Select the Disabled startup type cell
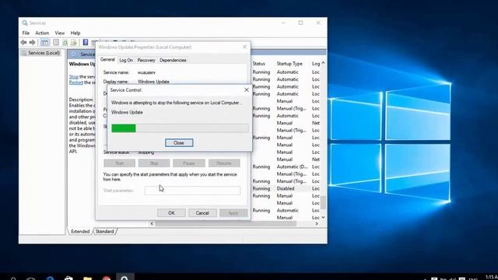The width and height of the screenshot is (498, 280). click(x=286, y=188)
